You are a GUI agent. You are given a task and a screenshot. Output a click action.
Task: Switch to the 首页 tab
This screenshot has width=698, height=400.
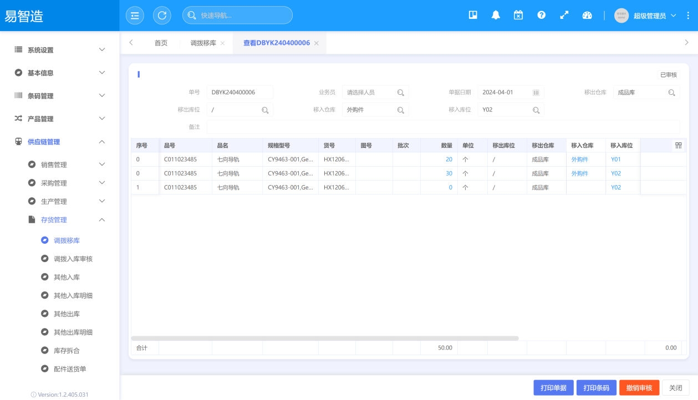pos(161,43)
